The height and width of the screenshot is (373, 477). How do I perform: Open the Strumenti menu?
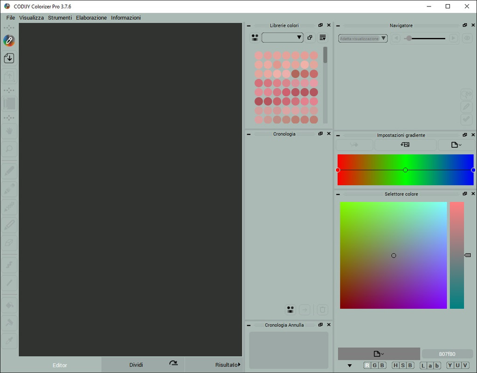60,18
